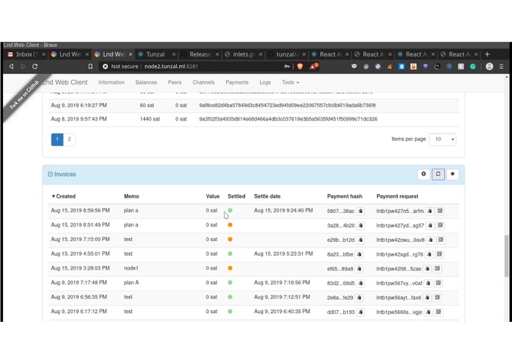Screen dimensions: 512x363
Task: Copy payment hash dd07...b193
Action: (361, 312)
